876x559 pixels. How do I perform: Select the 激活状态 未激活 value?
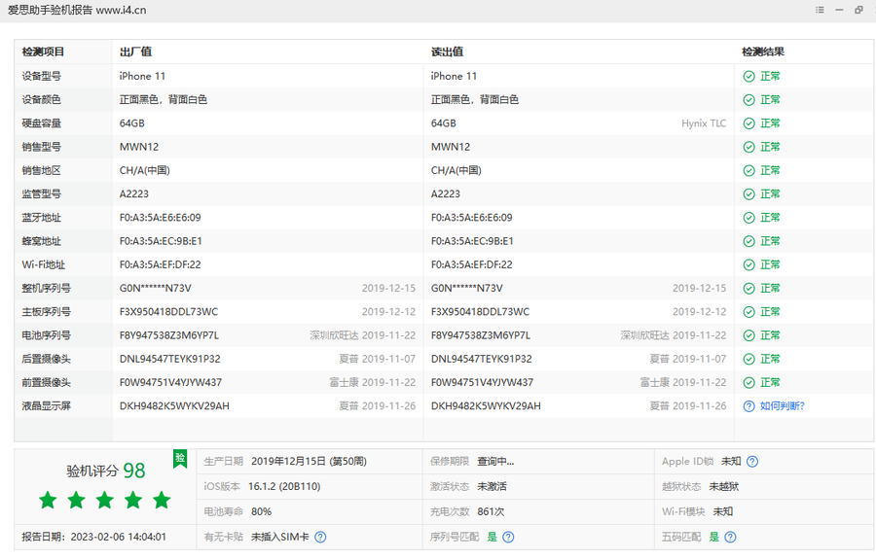pos(492,486)
